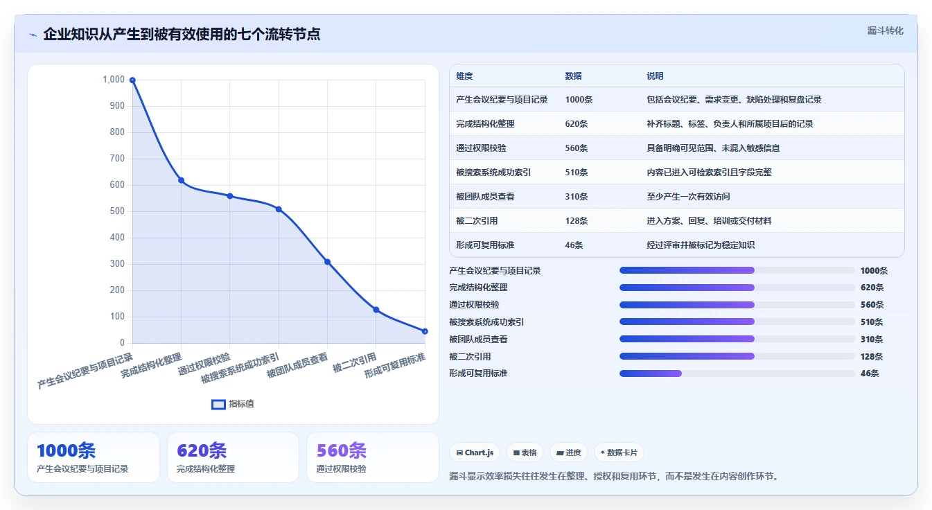This screenshot has height=510, width=932.
Task: Click the table cell 被搜索系统成功索引
Action: 493,173
